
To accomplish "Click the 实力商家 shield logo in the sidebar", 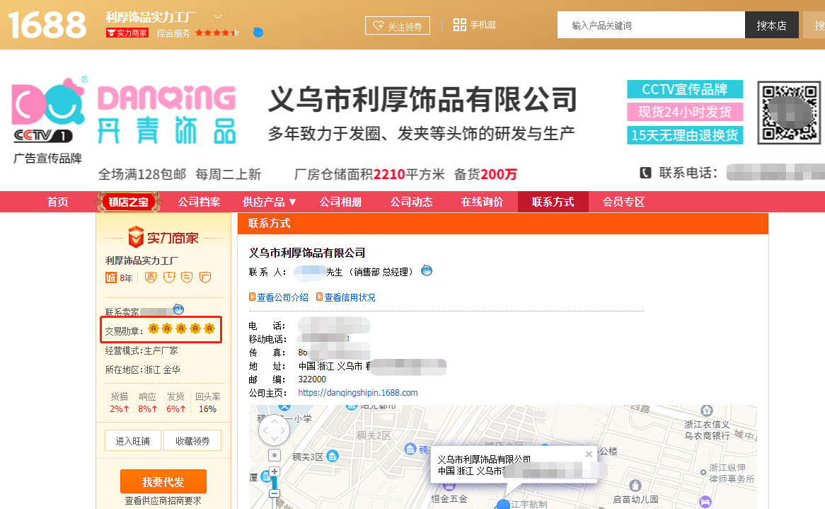I will tap(137, 237).
